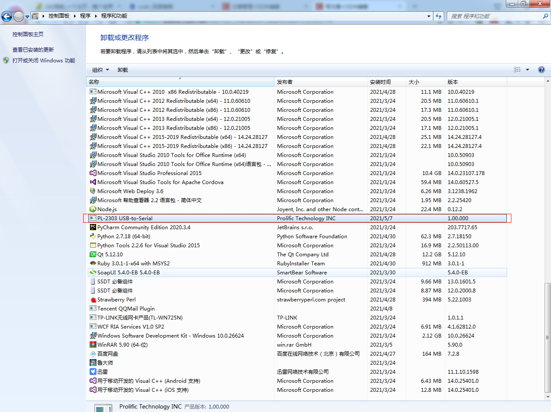Click the 百度网盘 icon

pos(93,354)
